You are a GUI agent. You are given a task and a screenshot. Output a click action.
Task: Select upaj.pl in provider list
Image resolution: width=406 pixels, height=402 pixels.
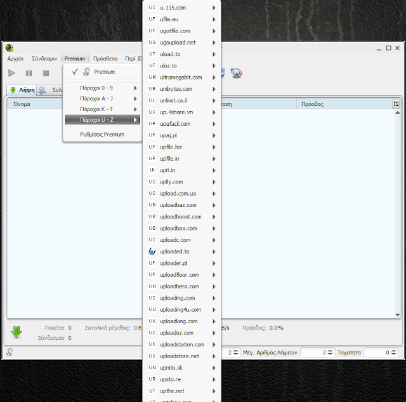(x=182, y=135)
